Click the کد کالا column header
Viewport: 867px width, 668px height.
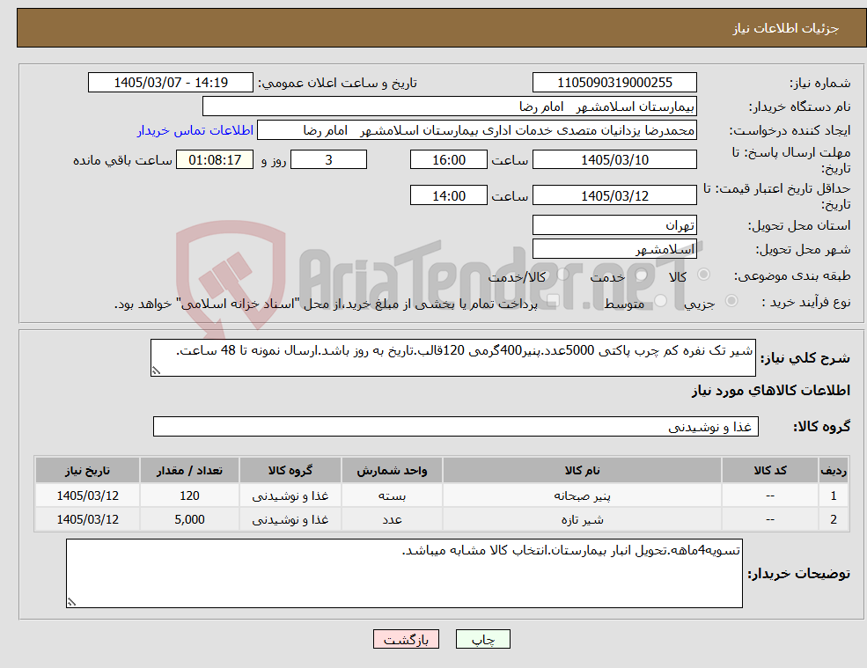[770, 471]
